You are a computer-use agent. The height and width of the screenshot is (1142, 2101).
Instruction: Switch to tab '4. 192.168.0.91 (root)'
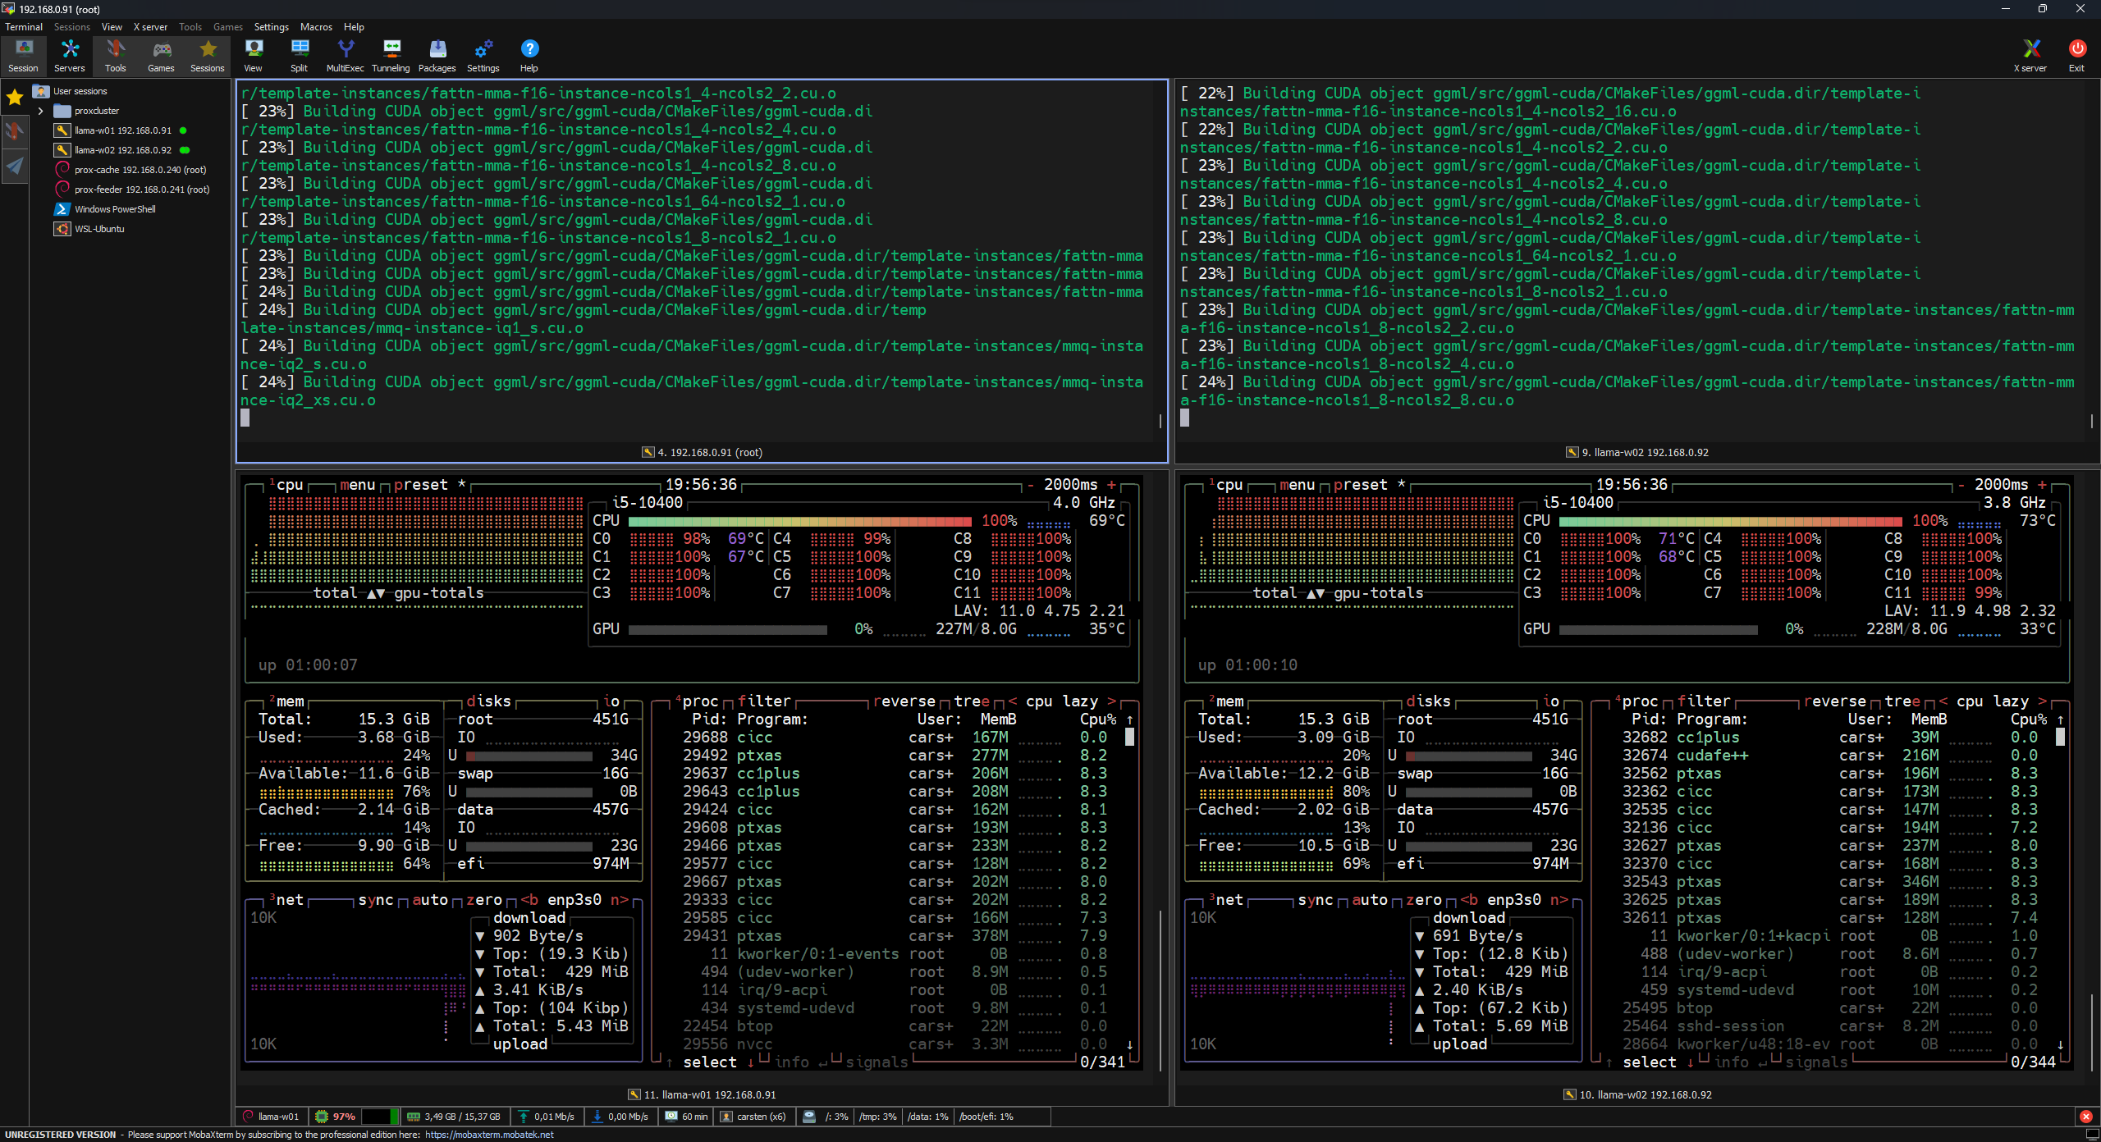click(x=702, y=452)
